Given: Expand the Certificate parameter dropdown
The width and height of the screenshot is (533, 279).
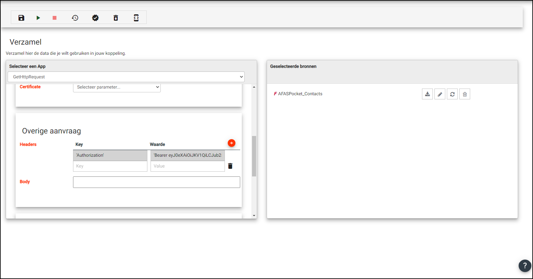Looking at the screenshot, I should coord(117,87).
